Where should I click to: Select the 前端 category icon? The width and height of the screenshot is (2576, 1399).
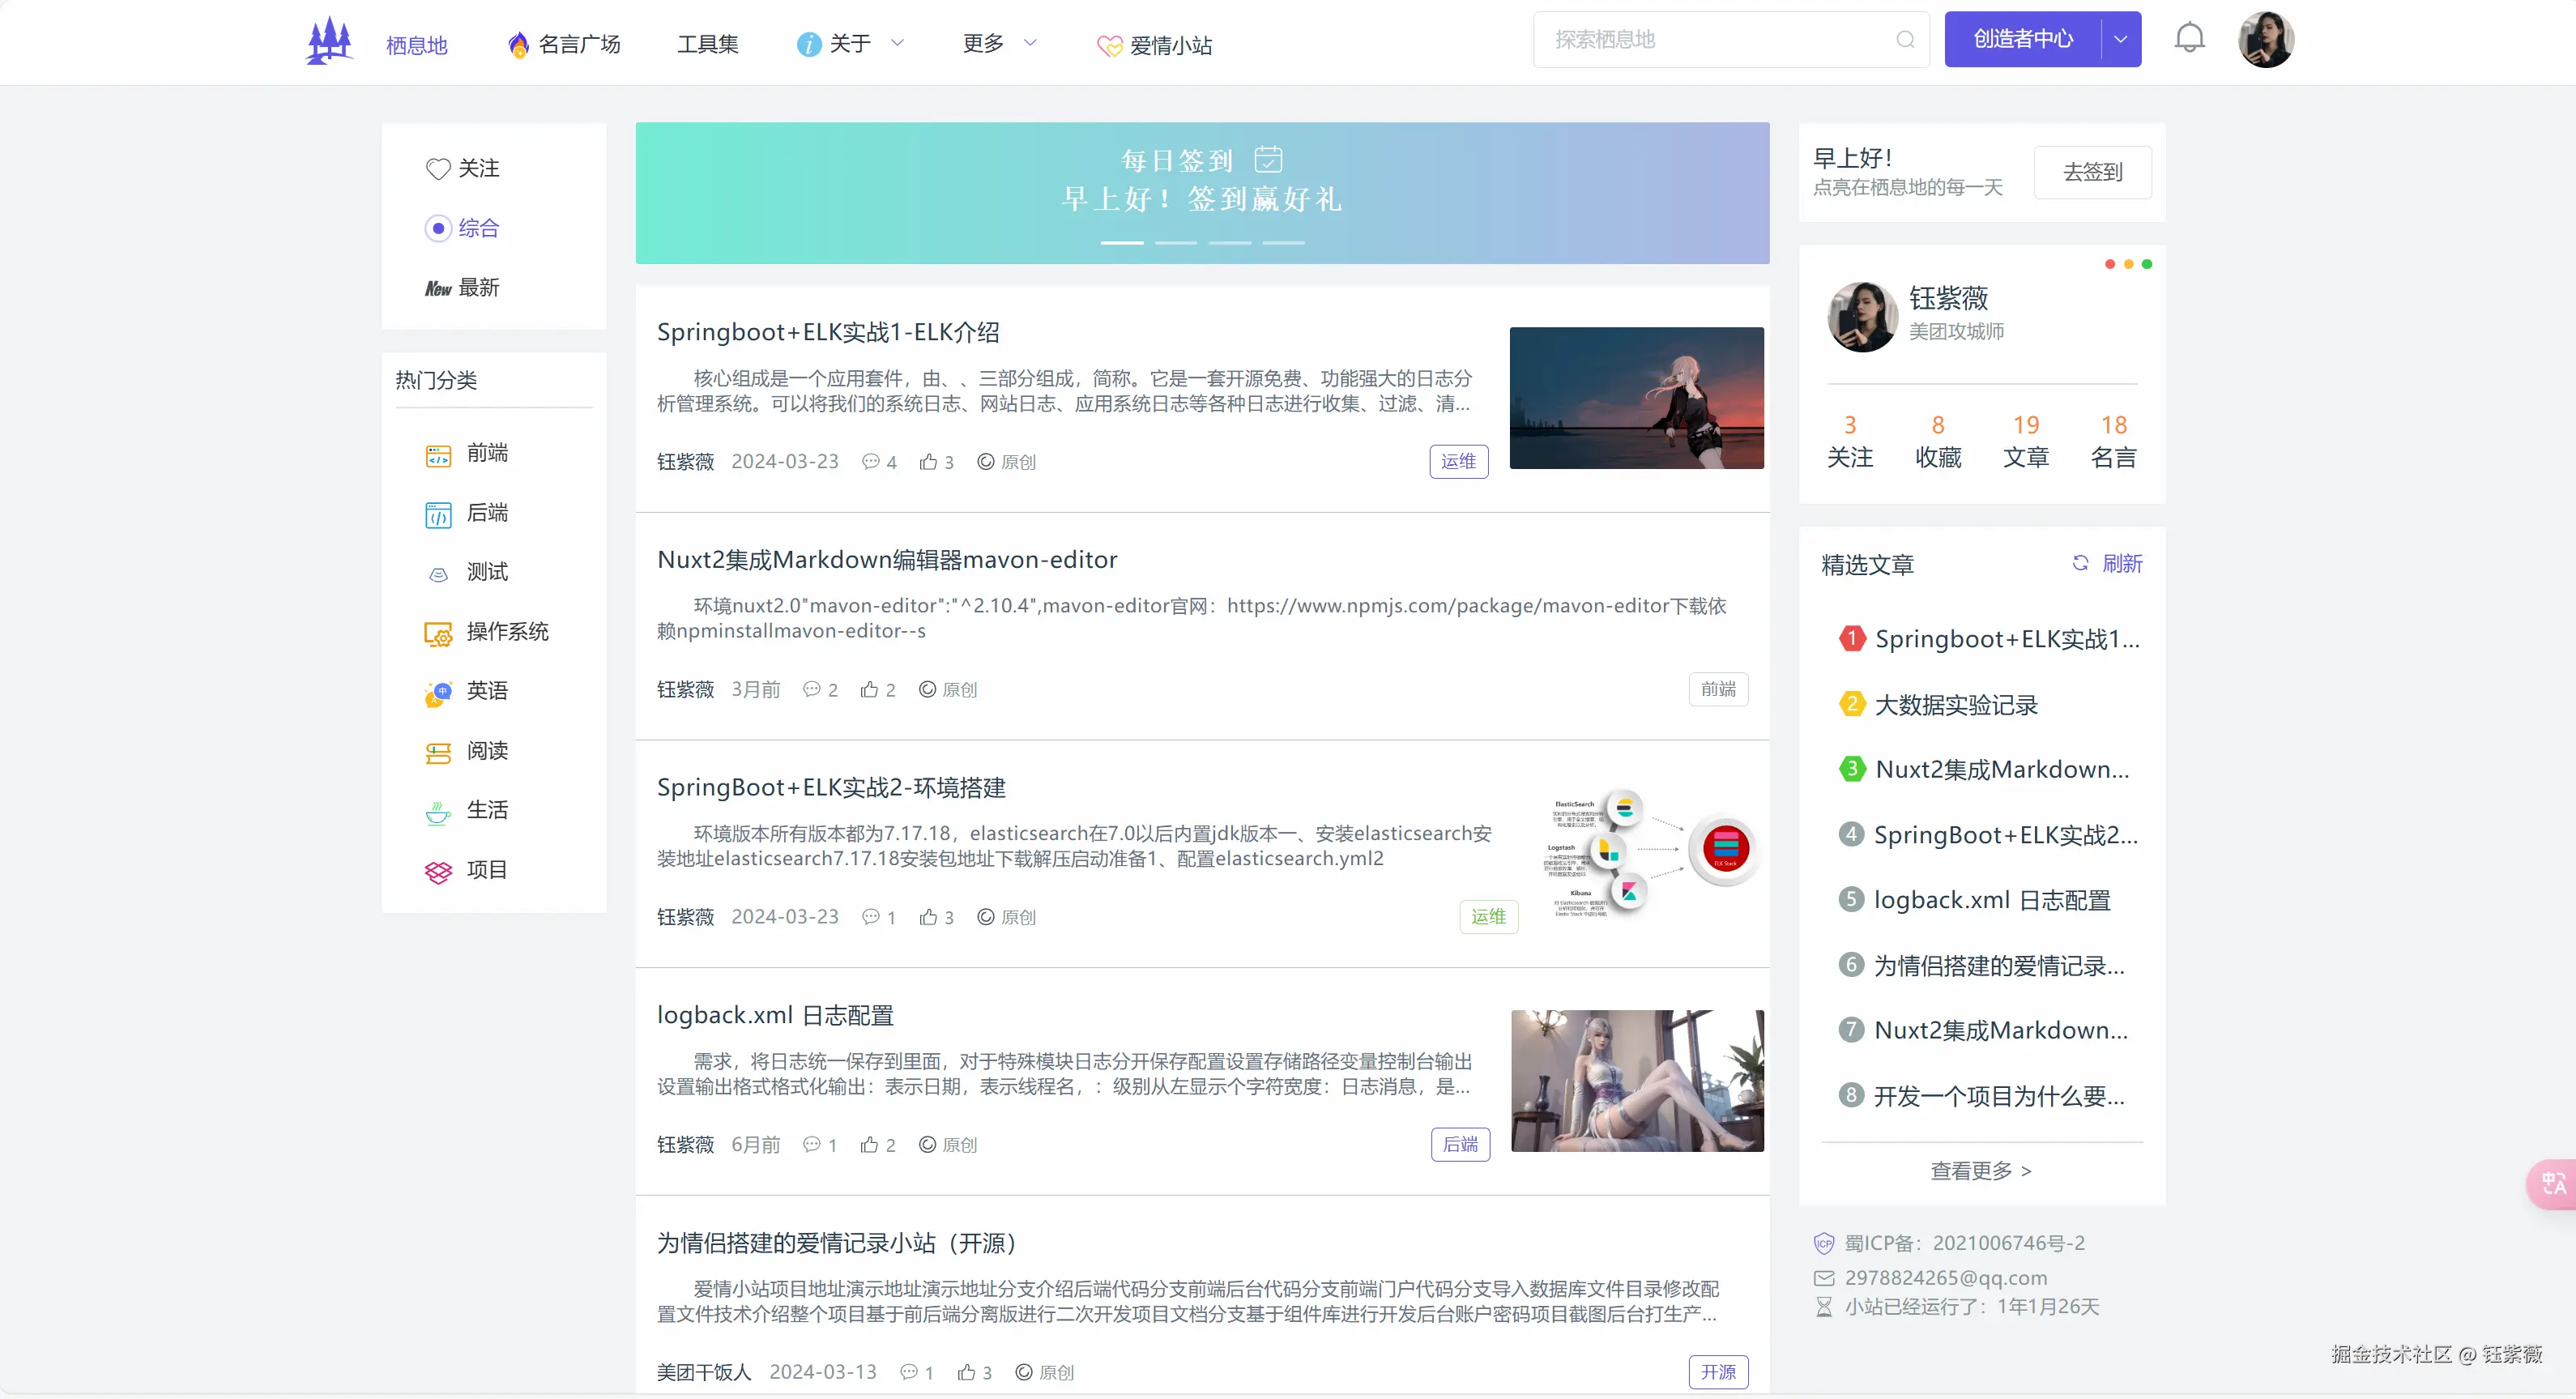438,455
